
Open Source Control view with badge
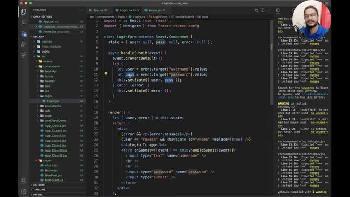[24, 33]
